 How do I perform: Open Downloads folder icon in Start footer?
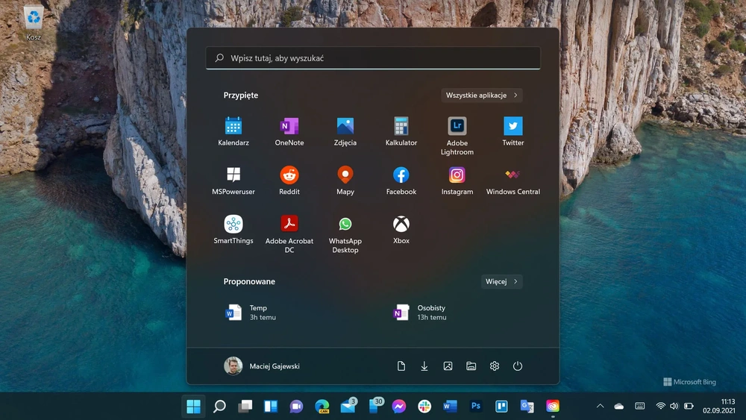point(424,366)
